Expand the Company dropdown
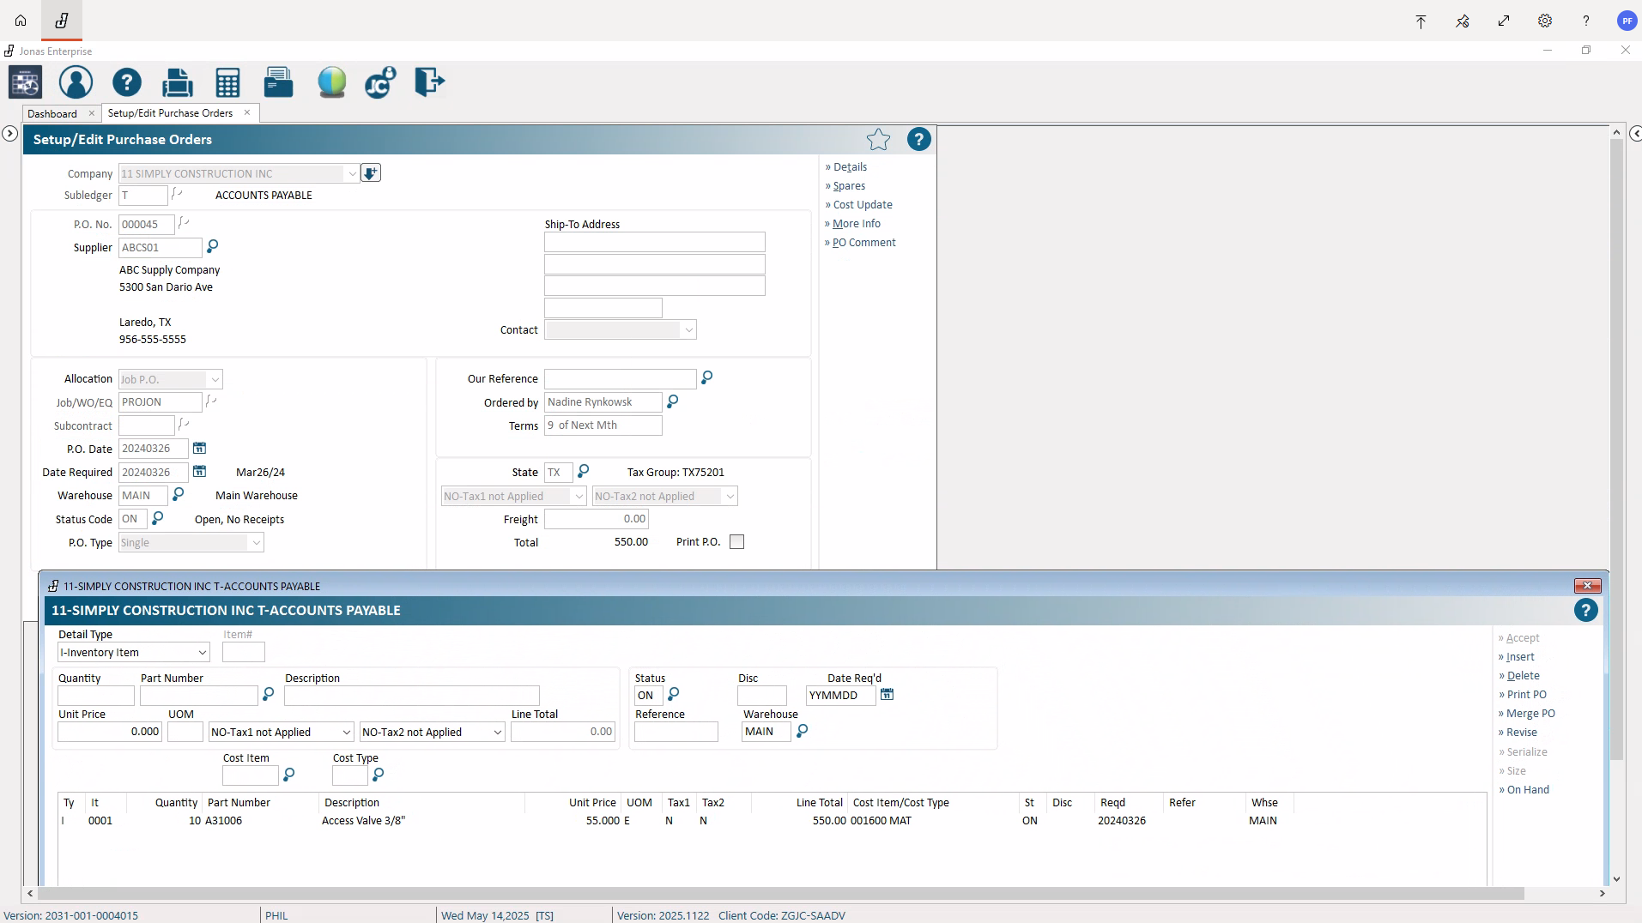This screenshot has height=923, width=1642. [x=352, y=173]
